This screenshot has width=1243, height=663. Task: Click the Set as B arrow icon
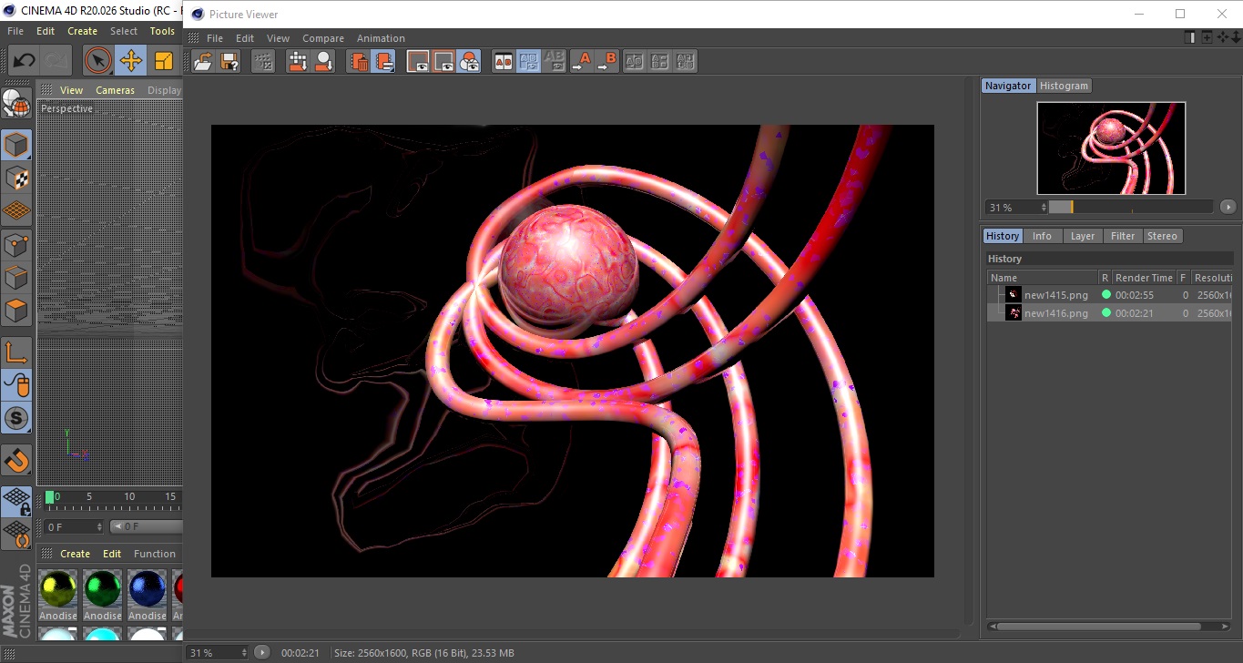point(606,61)
